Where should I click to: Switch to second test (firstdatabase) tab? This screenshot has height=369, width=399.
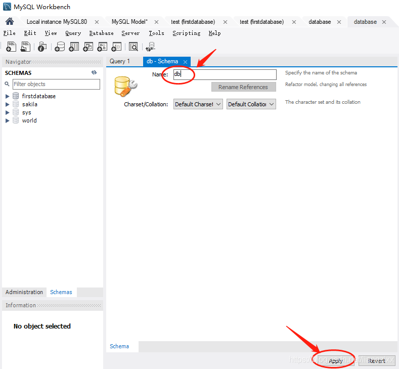click(x=261, y=22)
